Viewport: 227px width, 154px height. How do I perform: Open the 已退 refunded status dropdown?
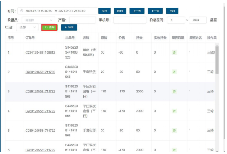point(27,28)
